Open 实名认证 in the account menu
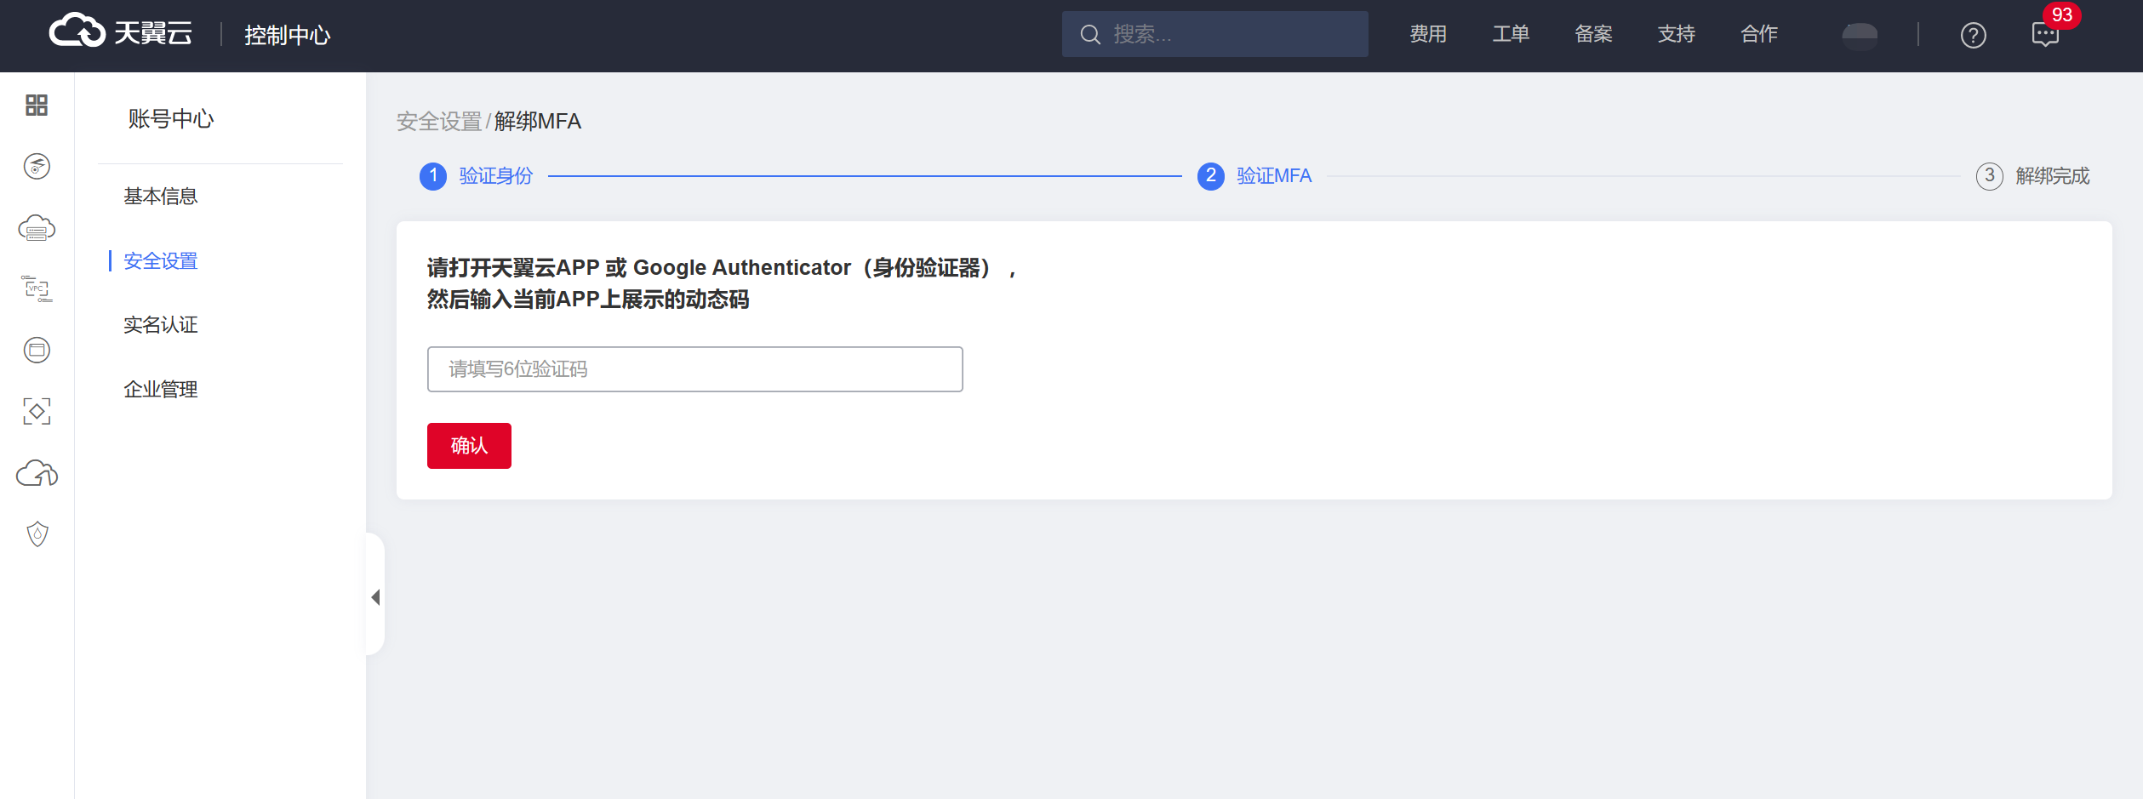Viewport: 2143px width, 799px height. pos(161,325)
